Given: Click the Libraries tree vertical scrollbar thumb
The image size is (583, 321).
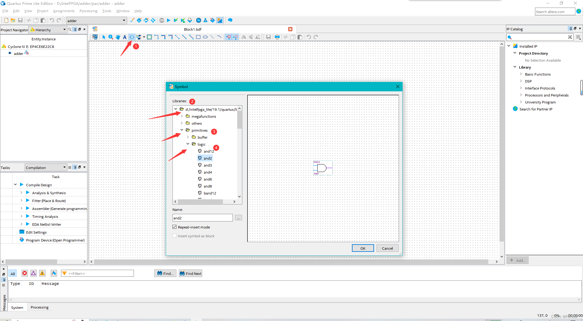Looking at the screenshot, I should pyautogui.click(x=240, y=120).
